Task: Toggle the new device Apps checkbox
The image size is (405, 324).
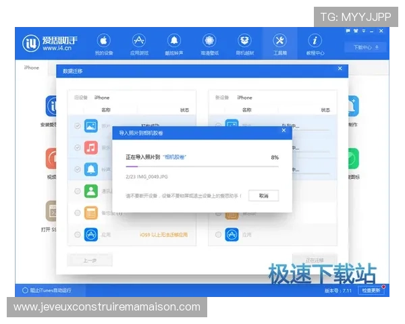Action: pos(218,235)
